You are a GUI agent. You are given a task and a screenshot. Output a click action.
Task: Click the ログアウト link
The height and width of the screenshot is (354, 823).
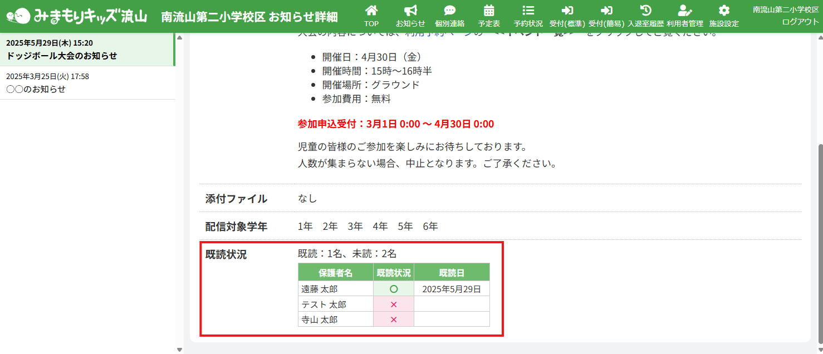tap(800, 22)
